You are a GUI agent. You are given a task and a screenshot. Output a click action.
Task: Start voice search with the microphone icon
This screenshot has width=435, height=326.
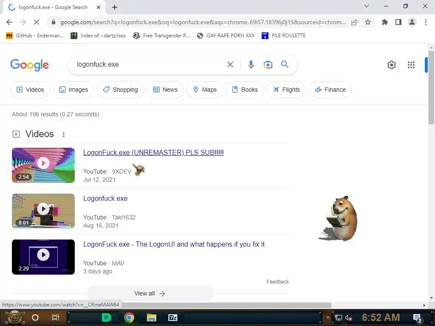(251, 65)
